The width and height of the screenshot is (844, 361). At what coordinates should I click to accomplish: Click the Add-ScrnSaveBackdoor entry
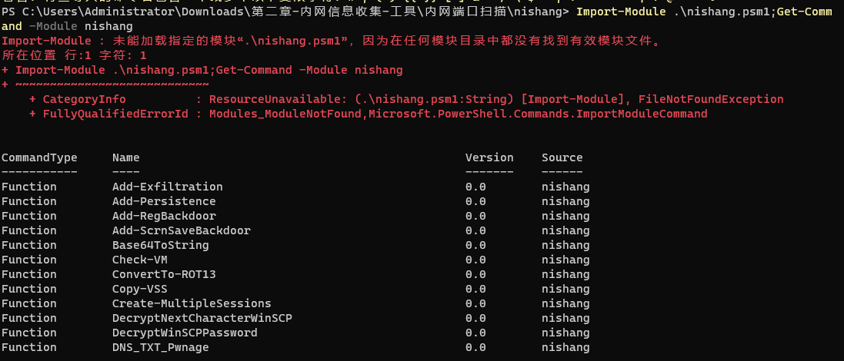[181, 230]
